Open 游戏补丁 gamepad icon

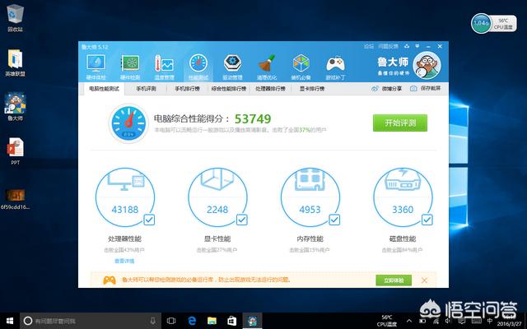(335, 65)
